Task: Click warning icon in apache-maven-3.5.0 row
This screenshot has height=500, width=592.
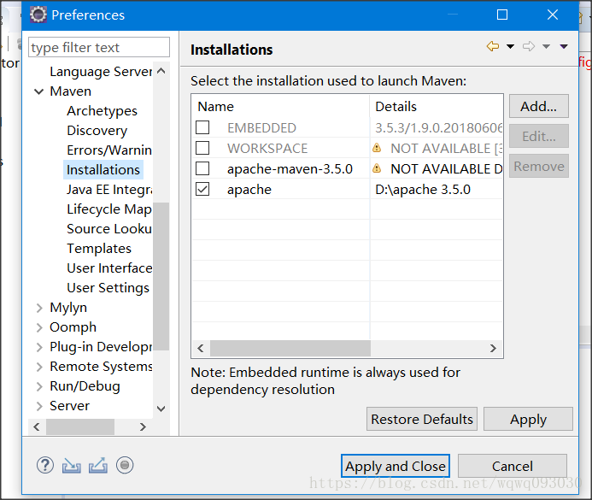Action: coord(377,168)
